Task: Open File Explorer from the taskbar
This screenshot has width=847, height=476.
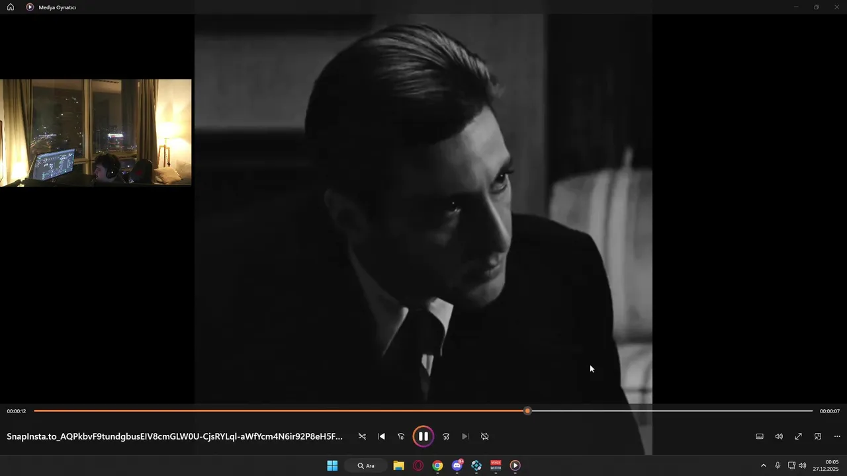Action: point(398,465)
